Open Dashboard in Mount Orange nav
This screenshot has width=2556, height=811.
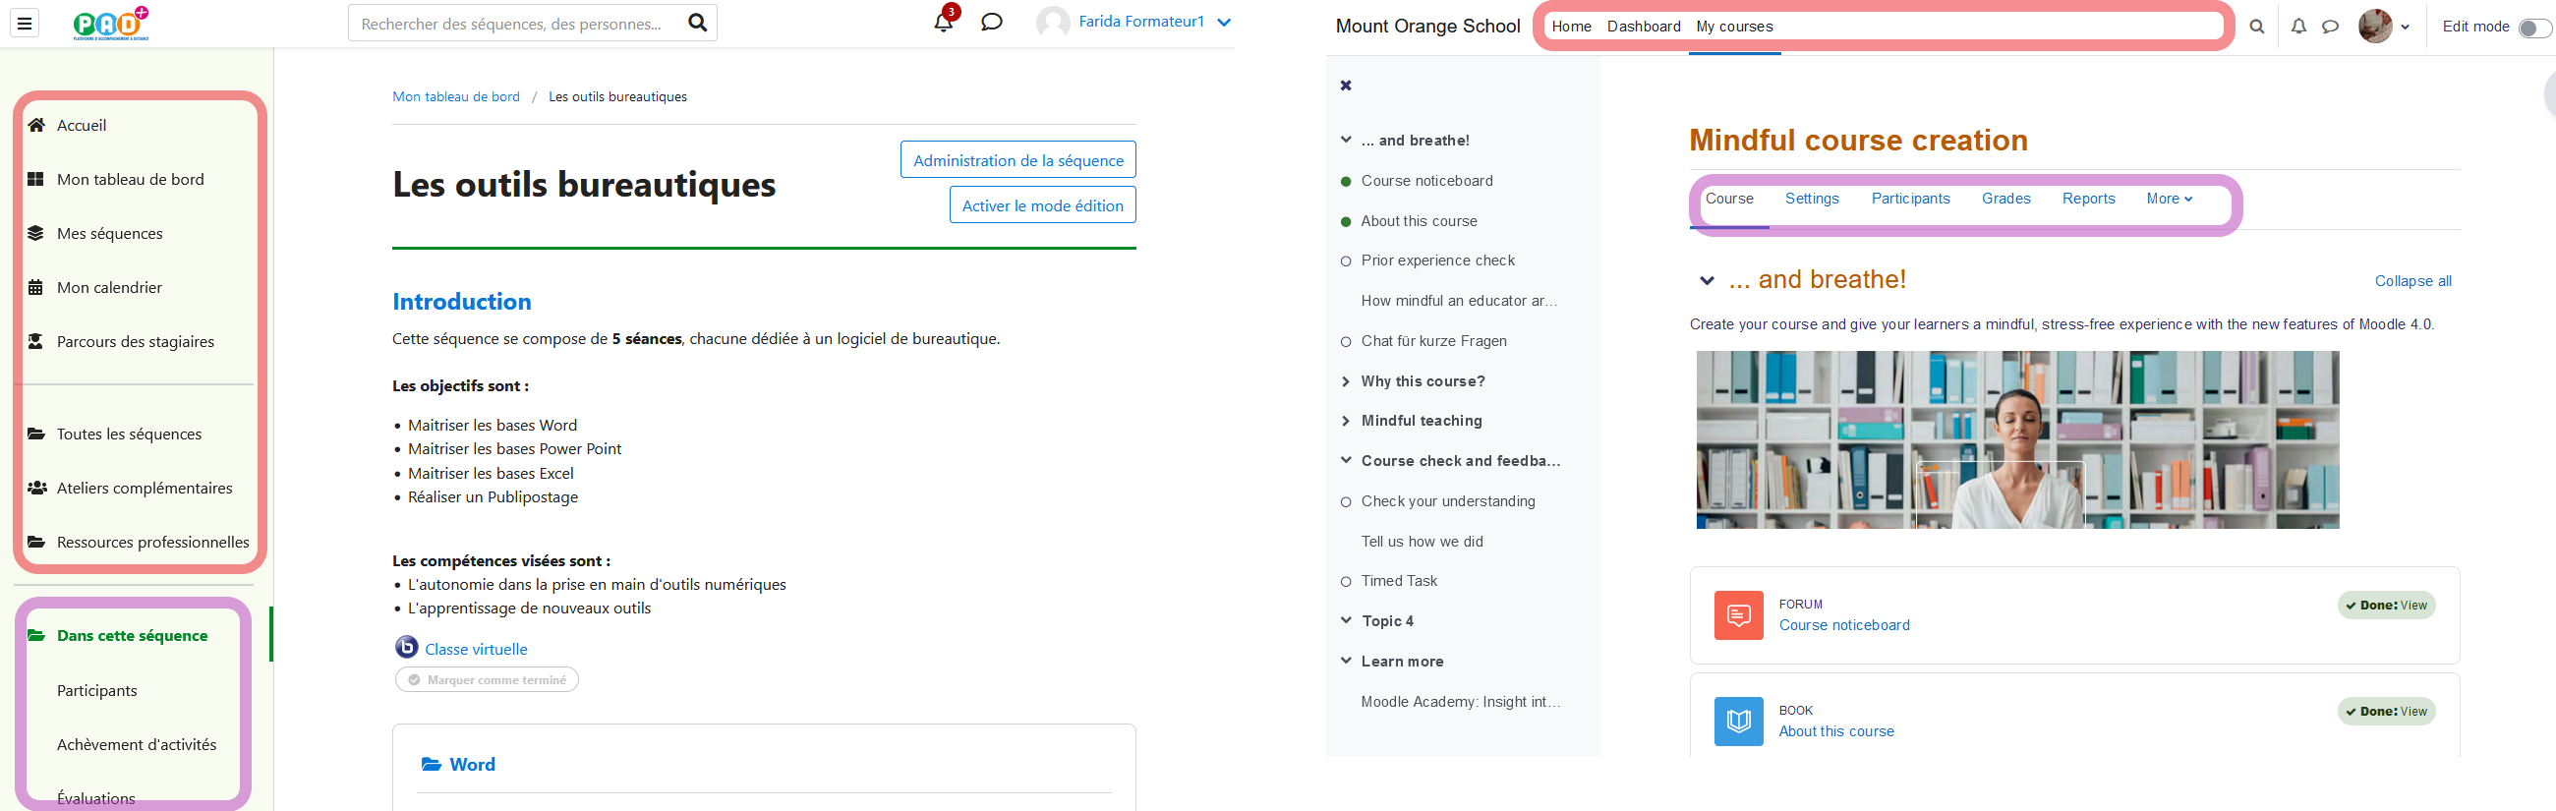tap(1643, 27)
